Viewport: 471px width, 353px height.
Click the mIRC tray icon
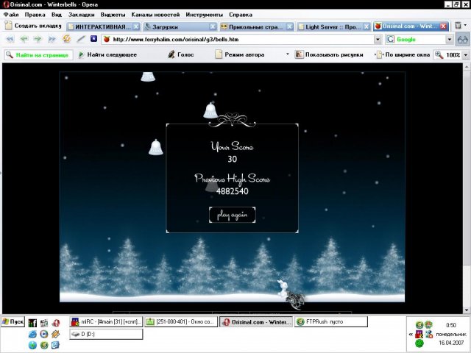coord(419,334)
